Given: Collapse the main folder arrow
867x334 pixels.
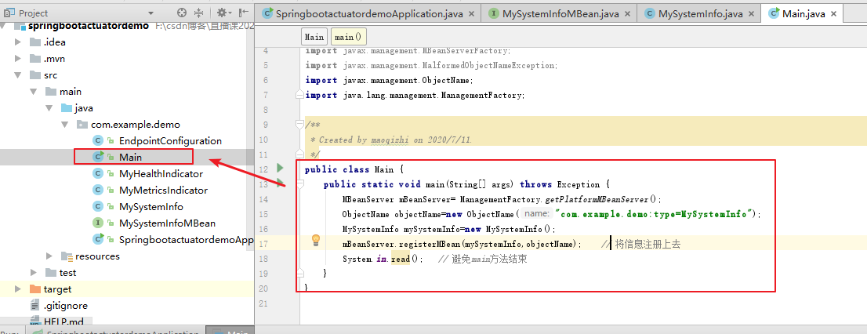Looking at the screenshot, I should pyautogui.click(x=34, y=92).
